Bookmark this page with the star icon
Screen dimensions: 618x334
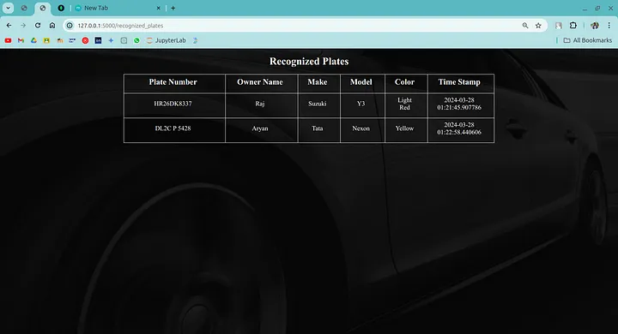click(x=538, y=26)
